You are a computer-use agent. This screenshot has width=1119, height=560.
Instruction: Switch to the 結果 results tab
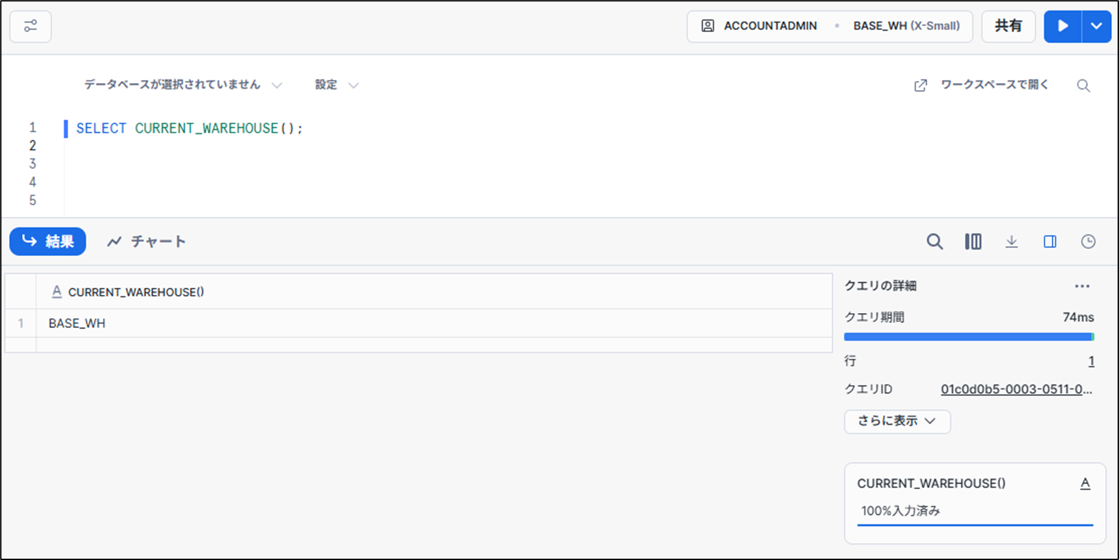point(47,242)
